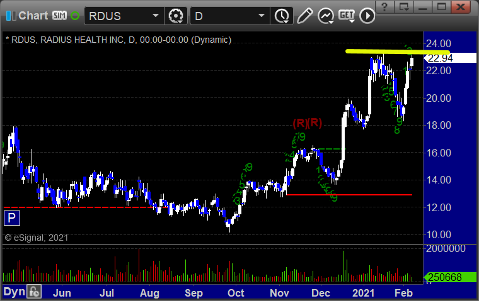Viewport: 479px width, 301px height.
Task: Click the 10.00 price axis label
Action: [x=439, y=234]
